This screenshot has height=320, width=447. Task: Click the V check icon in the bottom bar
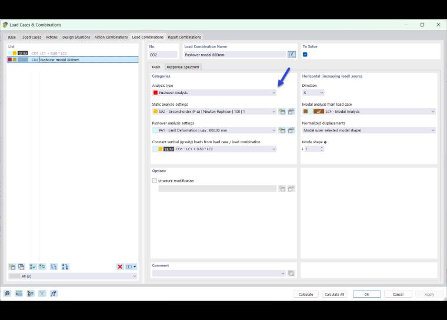tap(42, 293)
